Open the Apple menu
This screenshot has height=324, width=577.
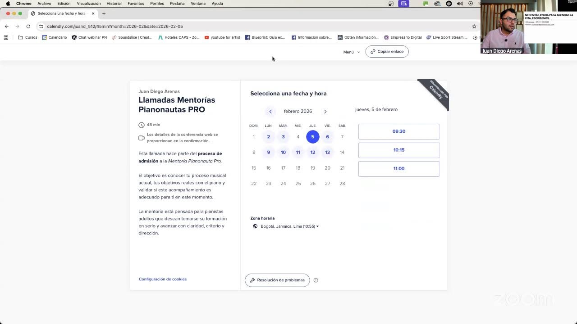point(8,3)
